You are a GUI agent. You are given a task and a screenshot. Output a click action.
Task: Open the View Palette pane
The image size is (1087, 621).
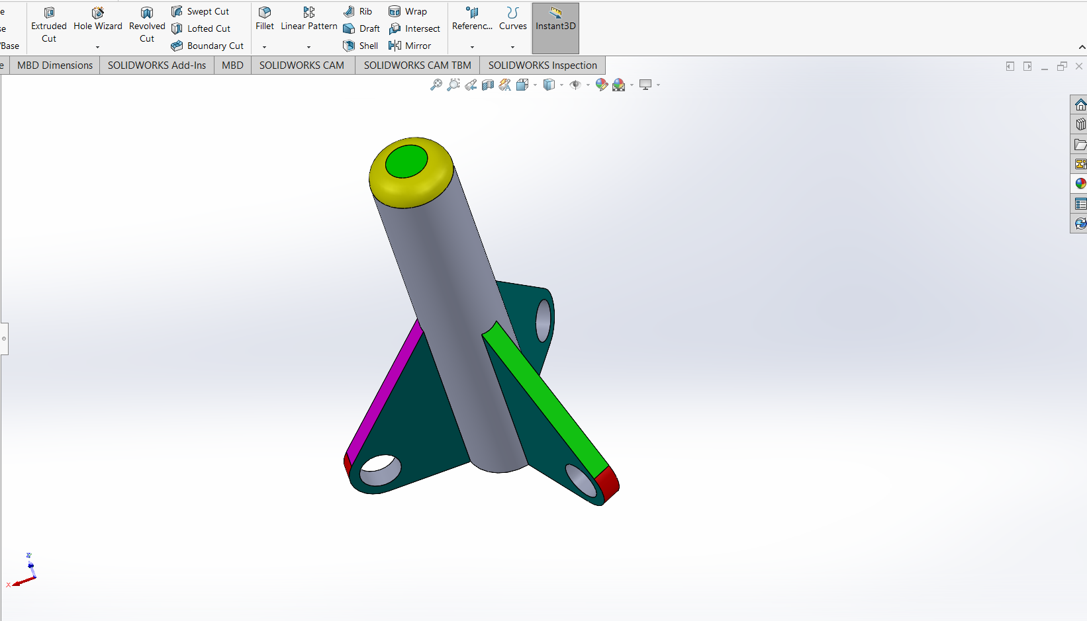[1080, 164]
